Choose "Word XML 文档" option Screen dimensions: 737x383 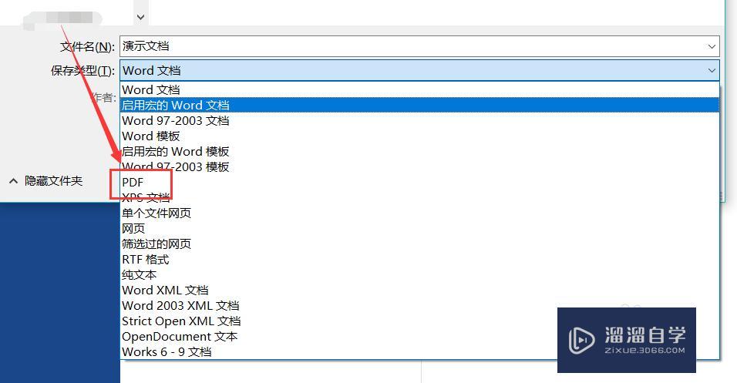tap(419, 291)
